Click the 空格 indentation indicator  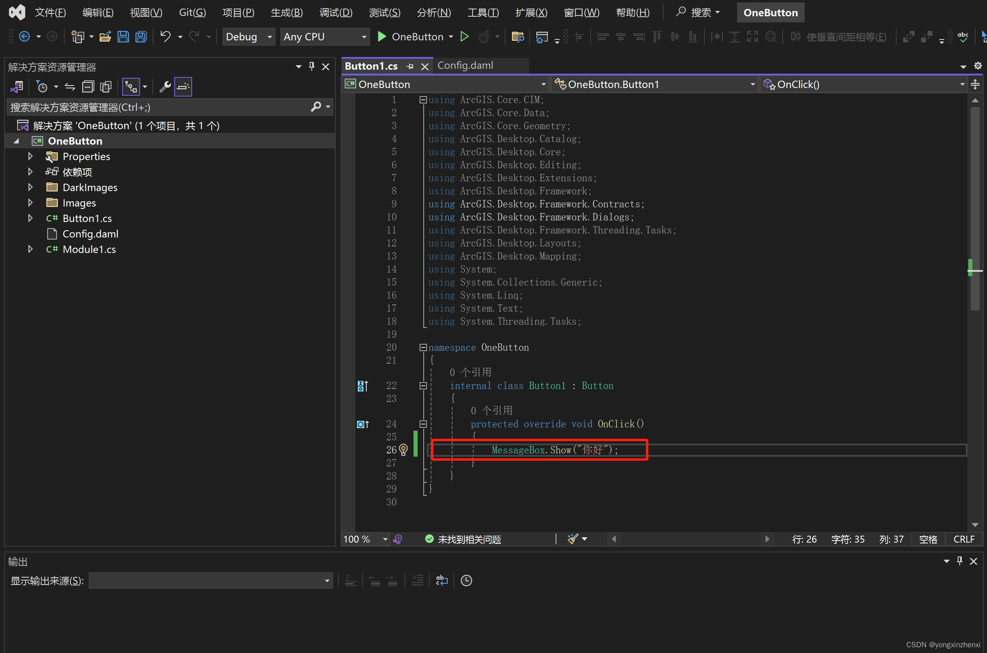[928, 539]
